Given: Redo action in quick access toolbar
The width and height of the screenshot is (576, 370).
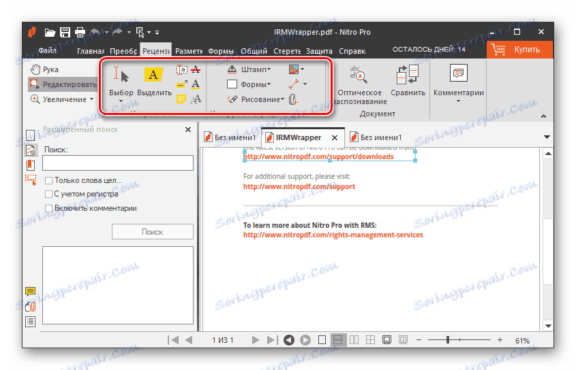Looking at the screenshot, I should pyautogui.click(x=117, y=32).
